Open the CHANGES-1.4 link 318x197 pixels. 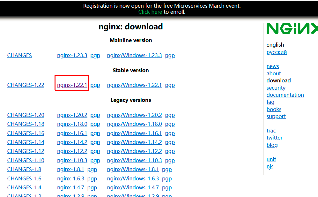24,187
